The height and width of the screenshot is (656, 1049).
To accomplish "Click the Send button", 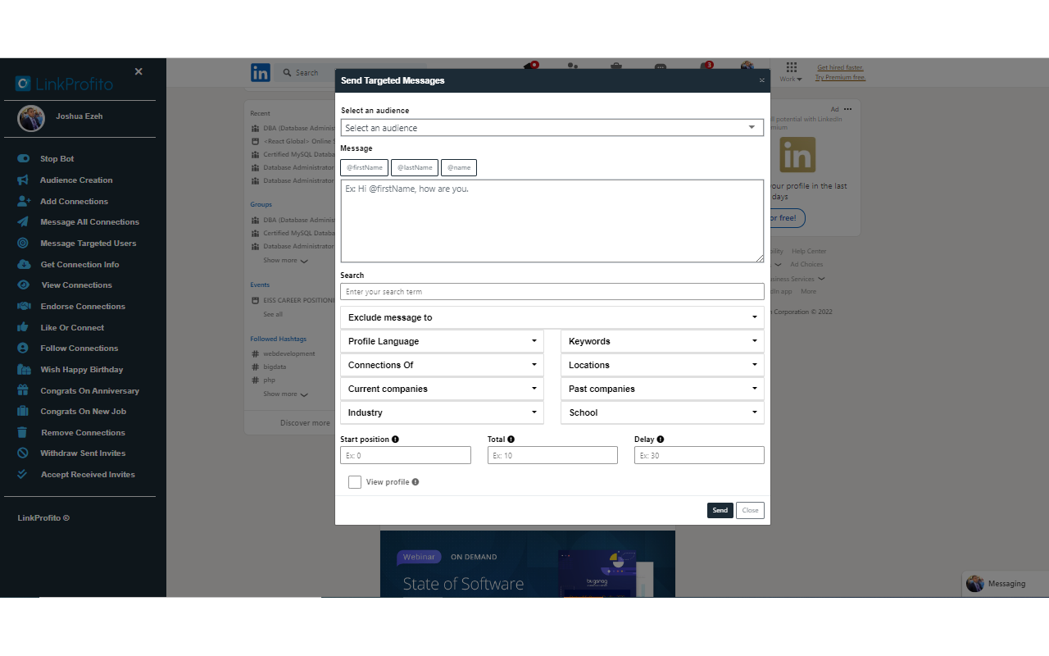I will click(x=720, y=510).
